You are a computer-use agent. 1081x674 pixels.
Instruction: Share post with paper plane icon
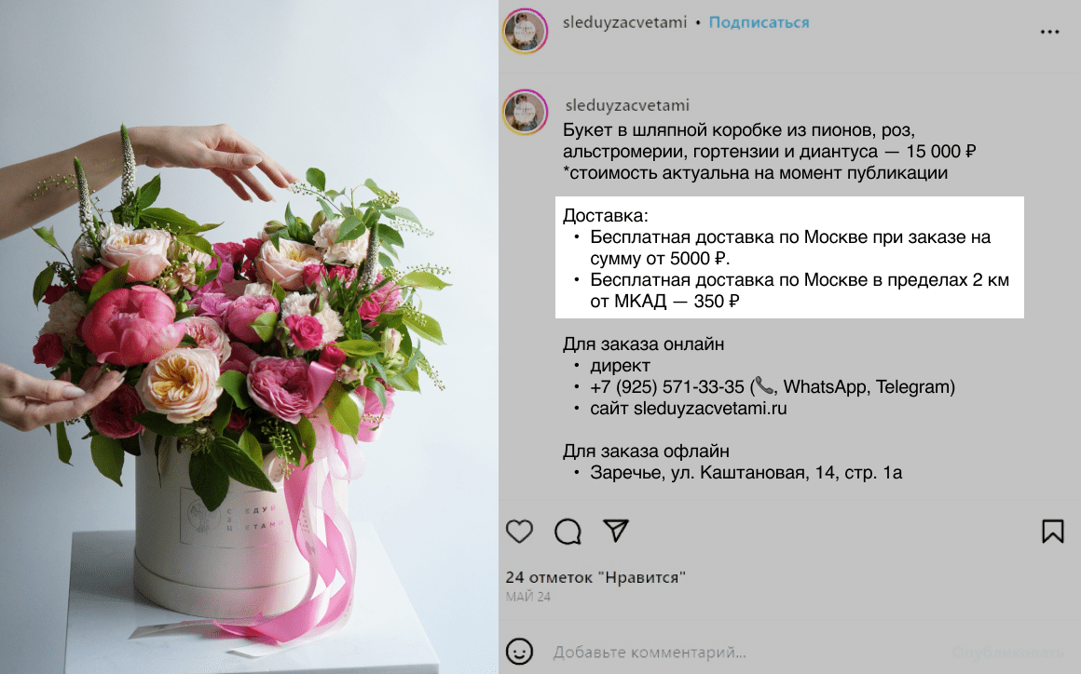[616, 530]
